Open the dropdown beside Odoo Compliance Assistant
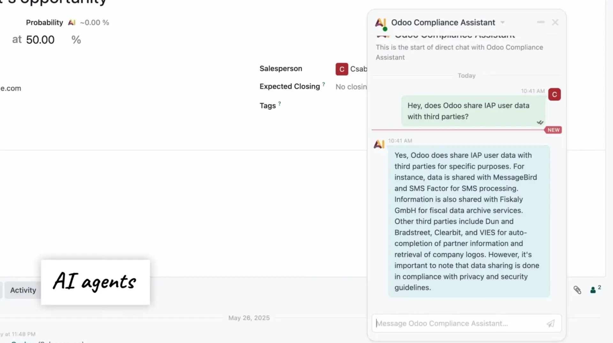 click(x=503, y=22)
